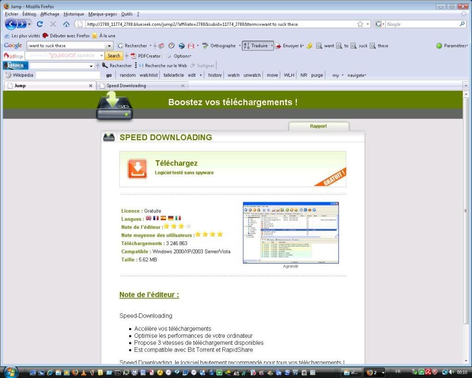Find the word 'suck' on page

tap(359, 46)
